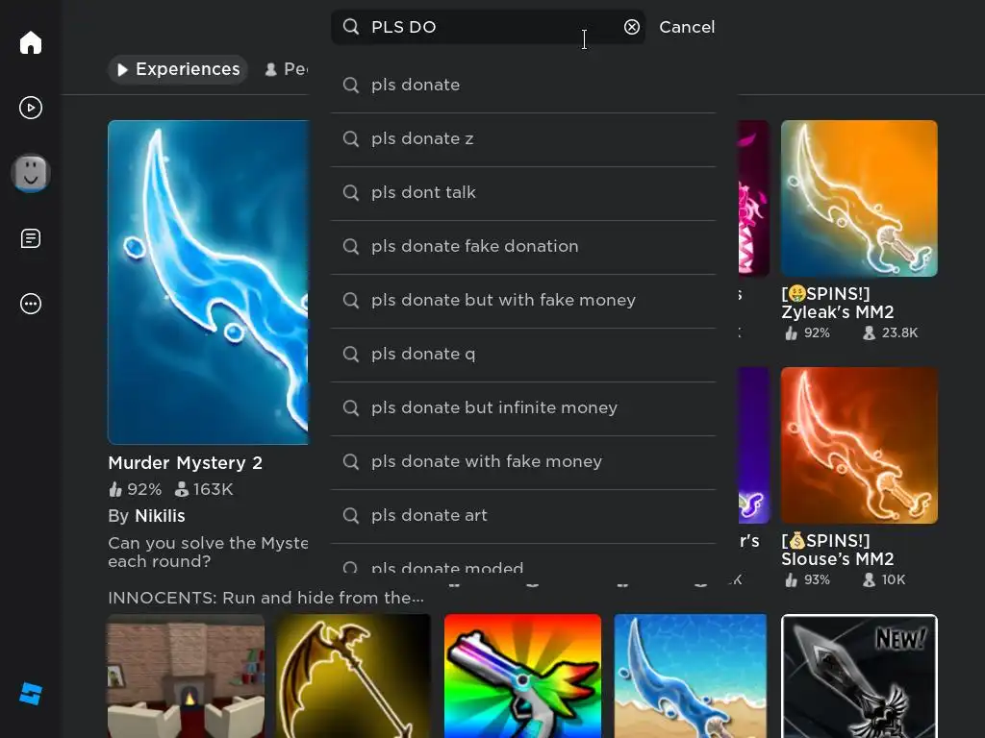This screenshot has height=738, width=985.
Task: Click "INNOCENTS: Run and hide" description line
Action: point(265,598)
